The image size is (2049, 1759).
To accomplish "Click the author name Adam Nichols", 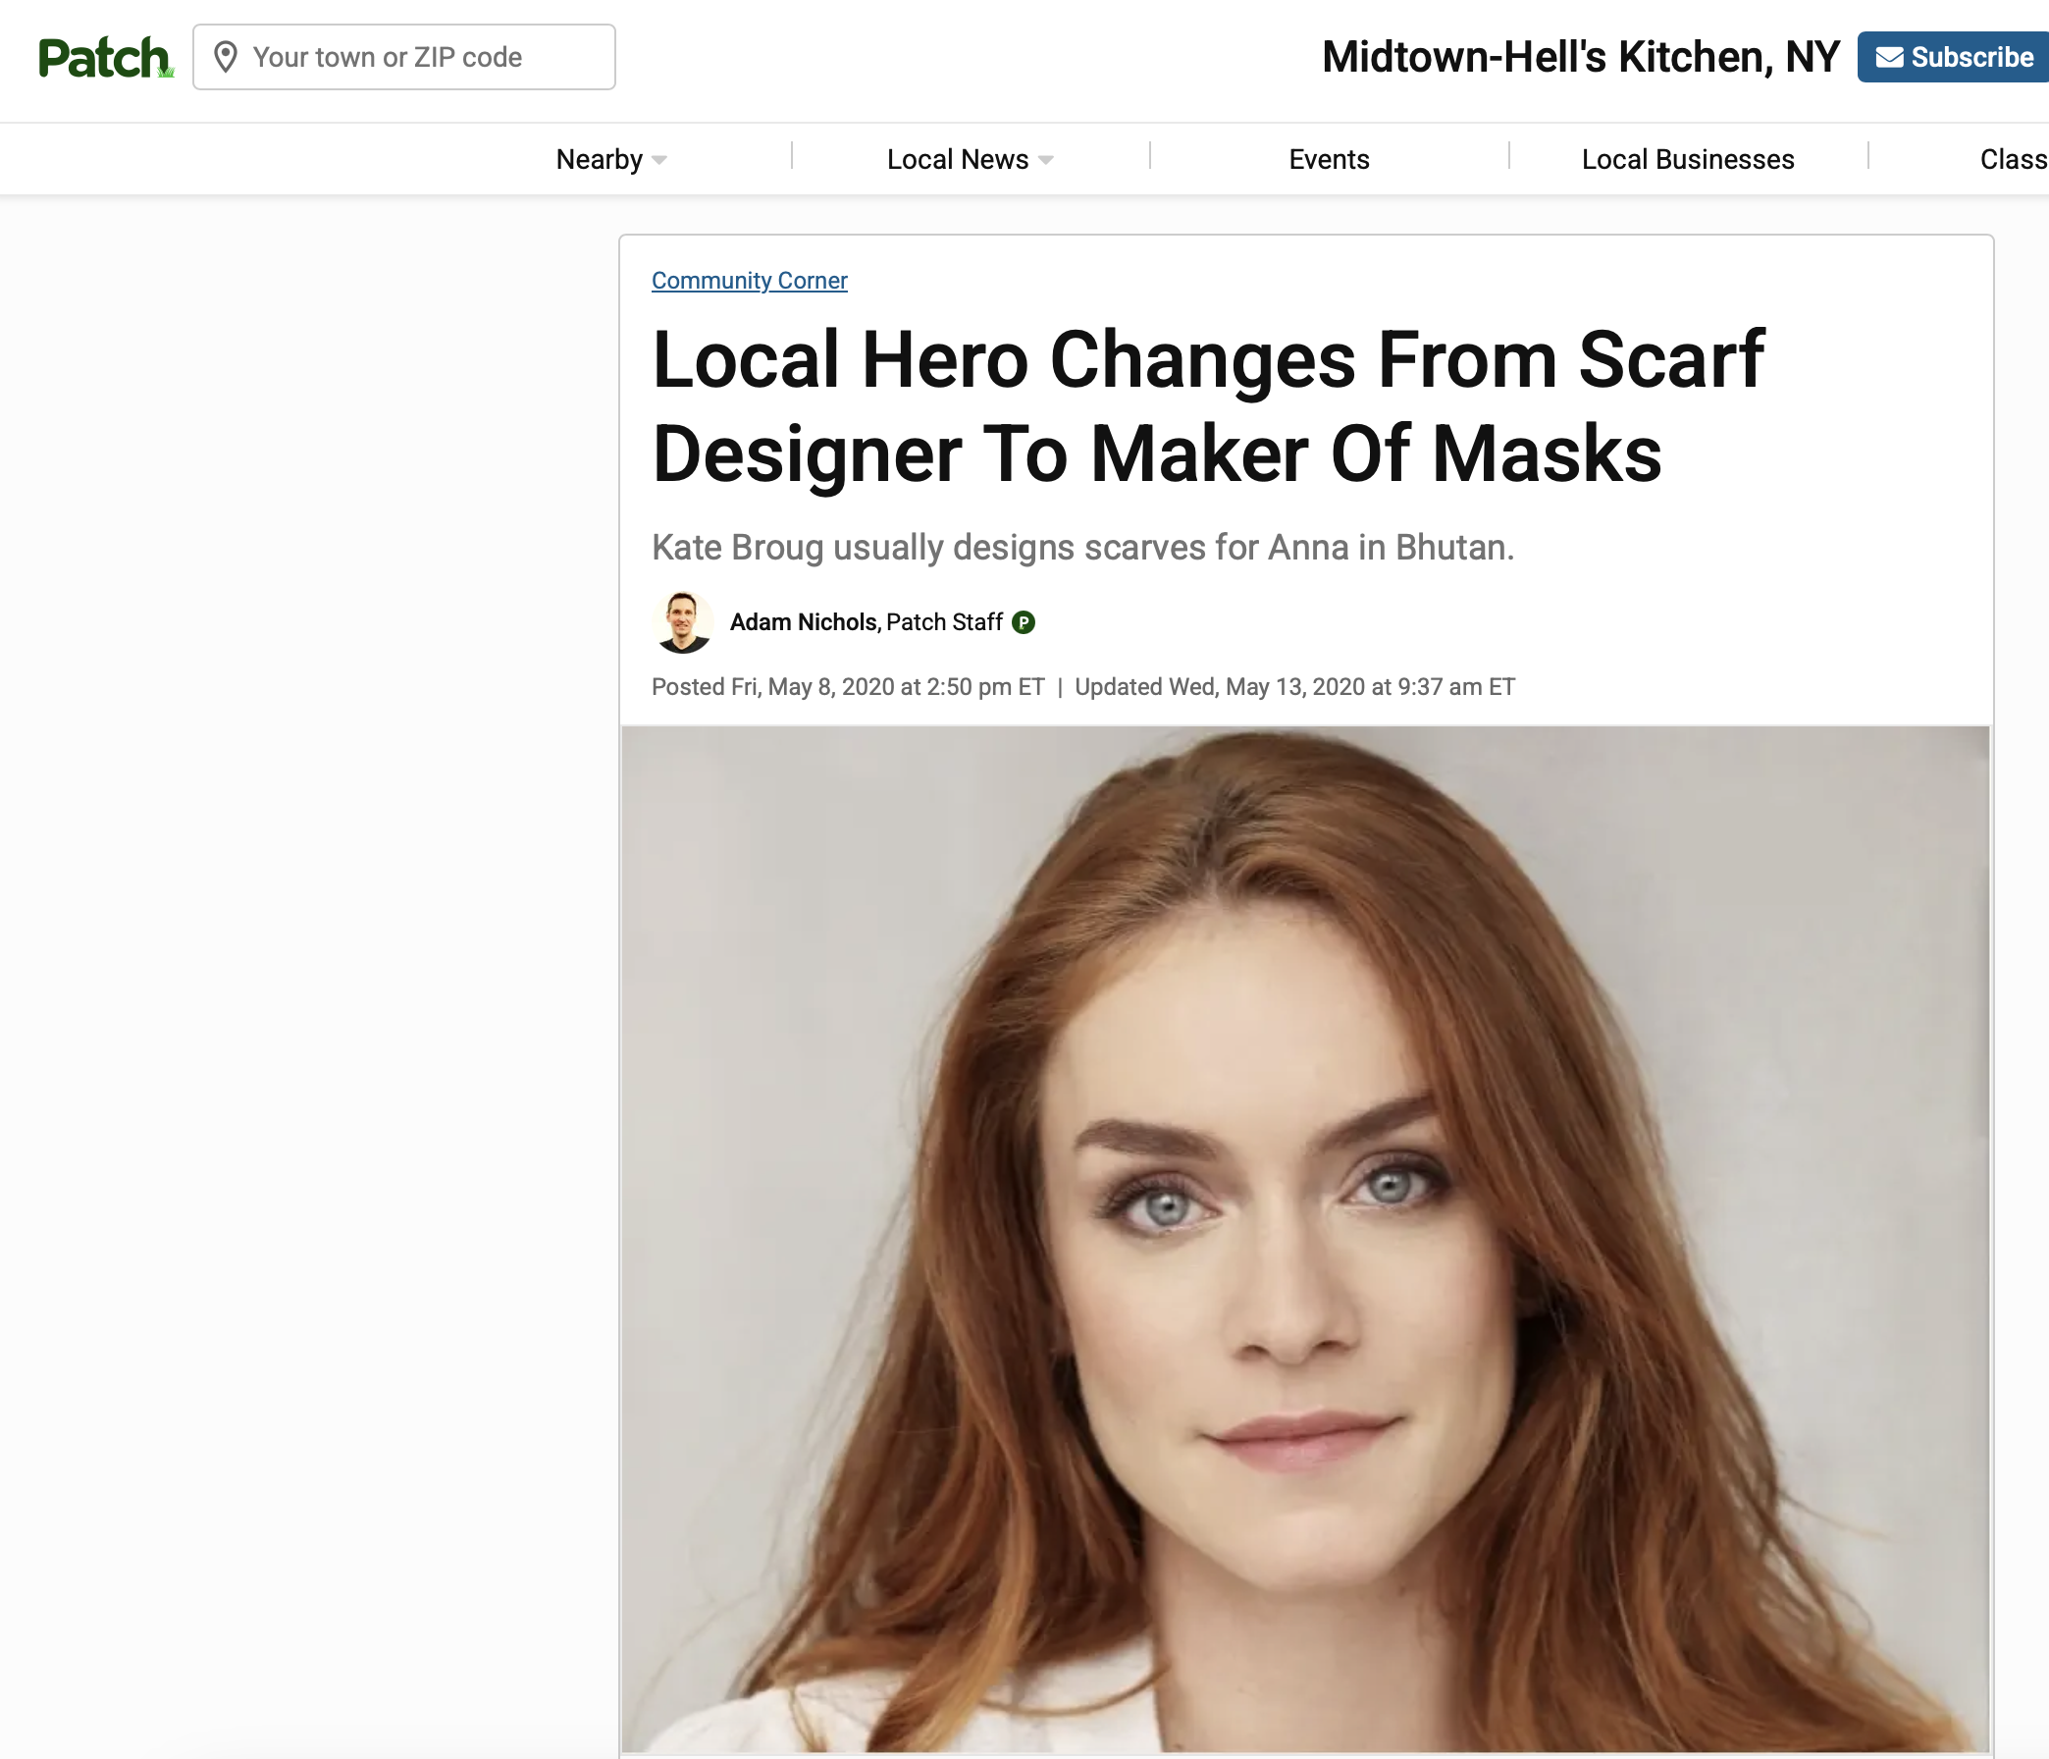I will pyautogui.click(x=803, y=622).
